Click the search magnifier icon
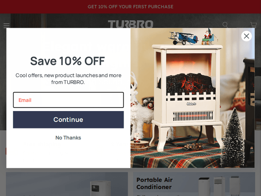The height and width of the screenshot is (196, 261). [225, 25]
